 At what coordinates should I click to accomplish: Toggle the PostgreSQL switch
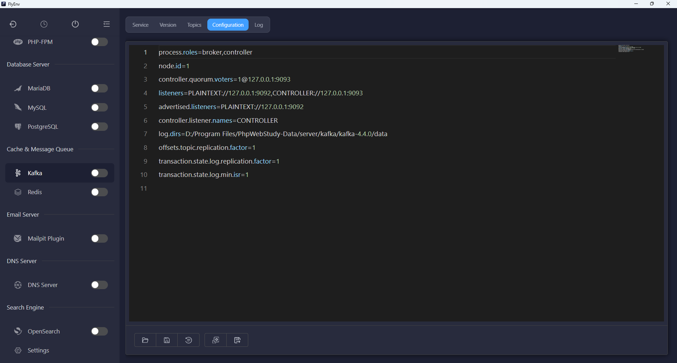click(99, 127)
